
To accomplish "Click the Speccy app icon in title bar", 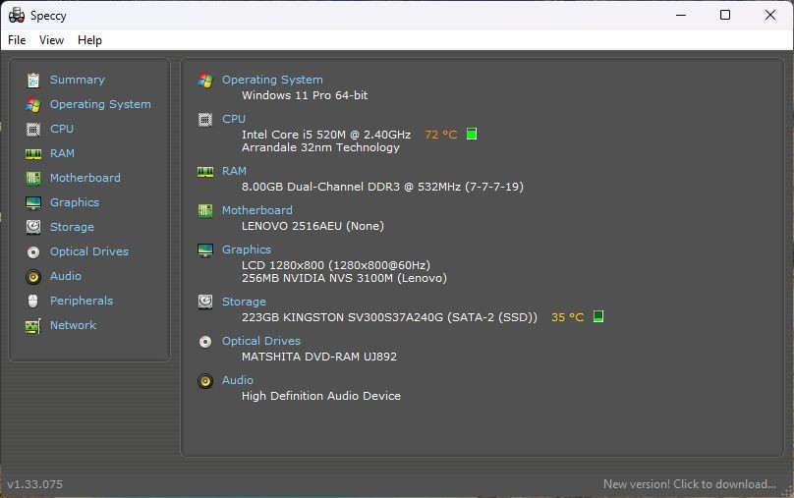I will pyautogui.click(x=17, y=15).
